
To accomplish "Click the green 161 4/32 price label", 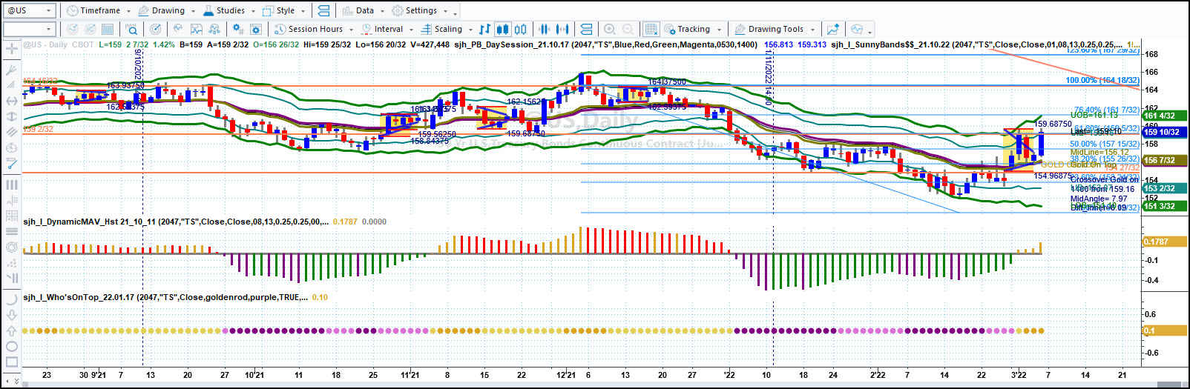I will pyautogui.click(x=1164, y=116).
